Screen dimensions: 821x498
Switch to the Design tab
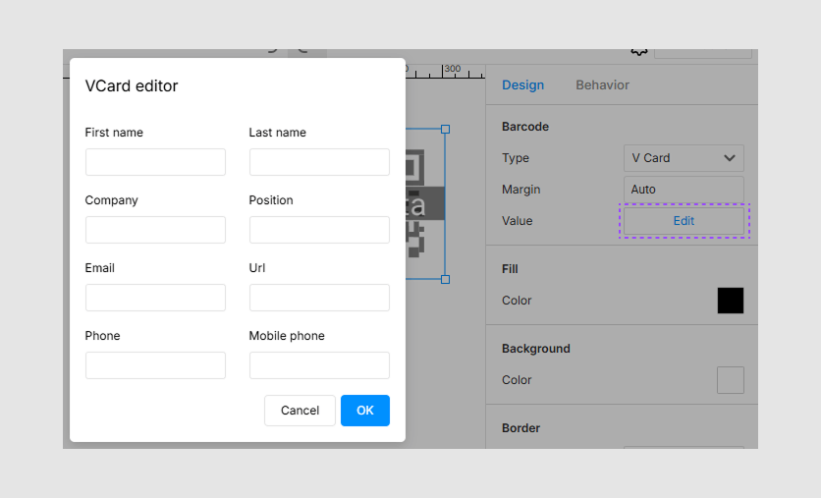pos(522,85)
